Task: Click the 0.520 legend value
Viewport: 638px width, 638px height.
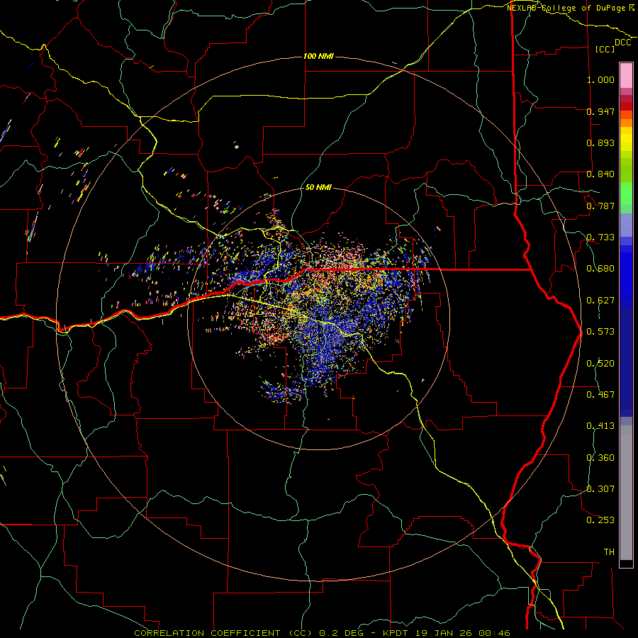Action: pos(600,364)
